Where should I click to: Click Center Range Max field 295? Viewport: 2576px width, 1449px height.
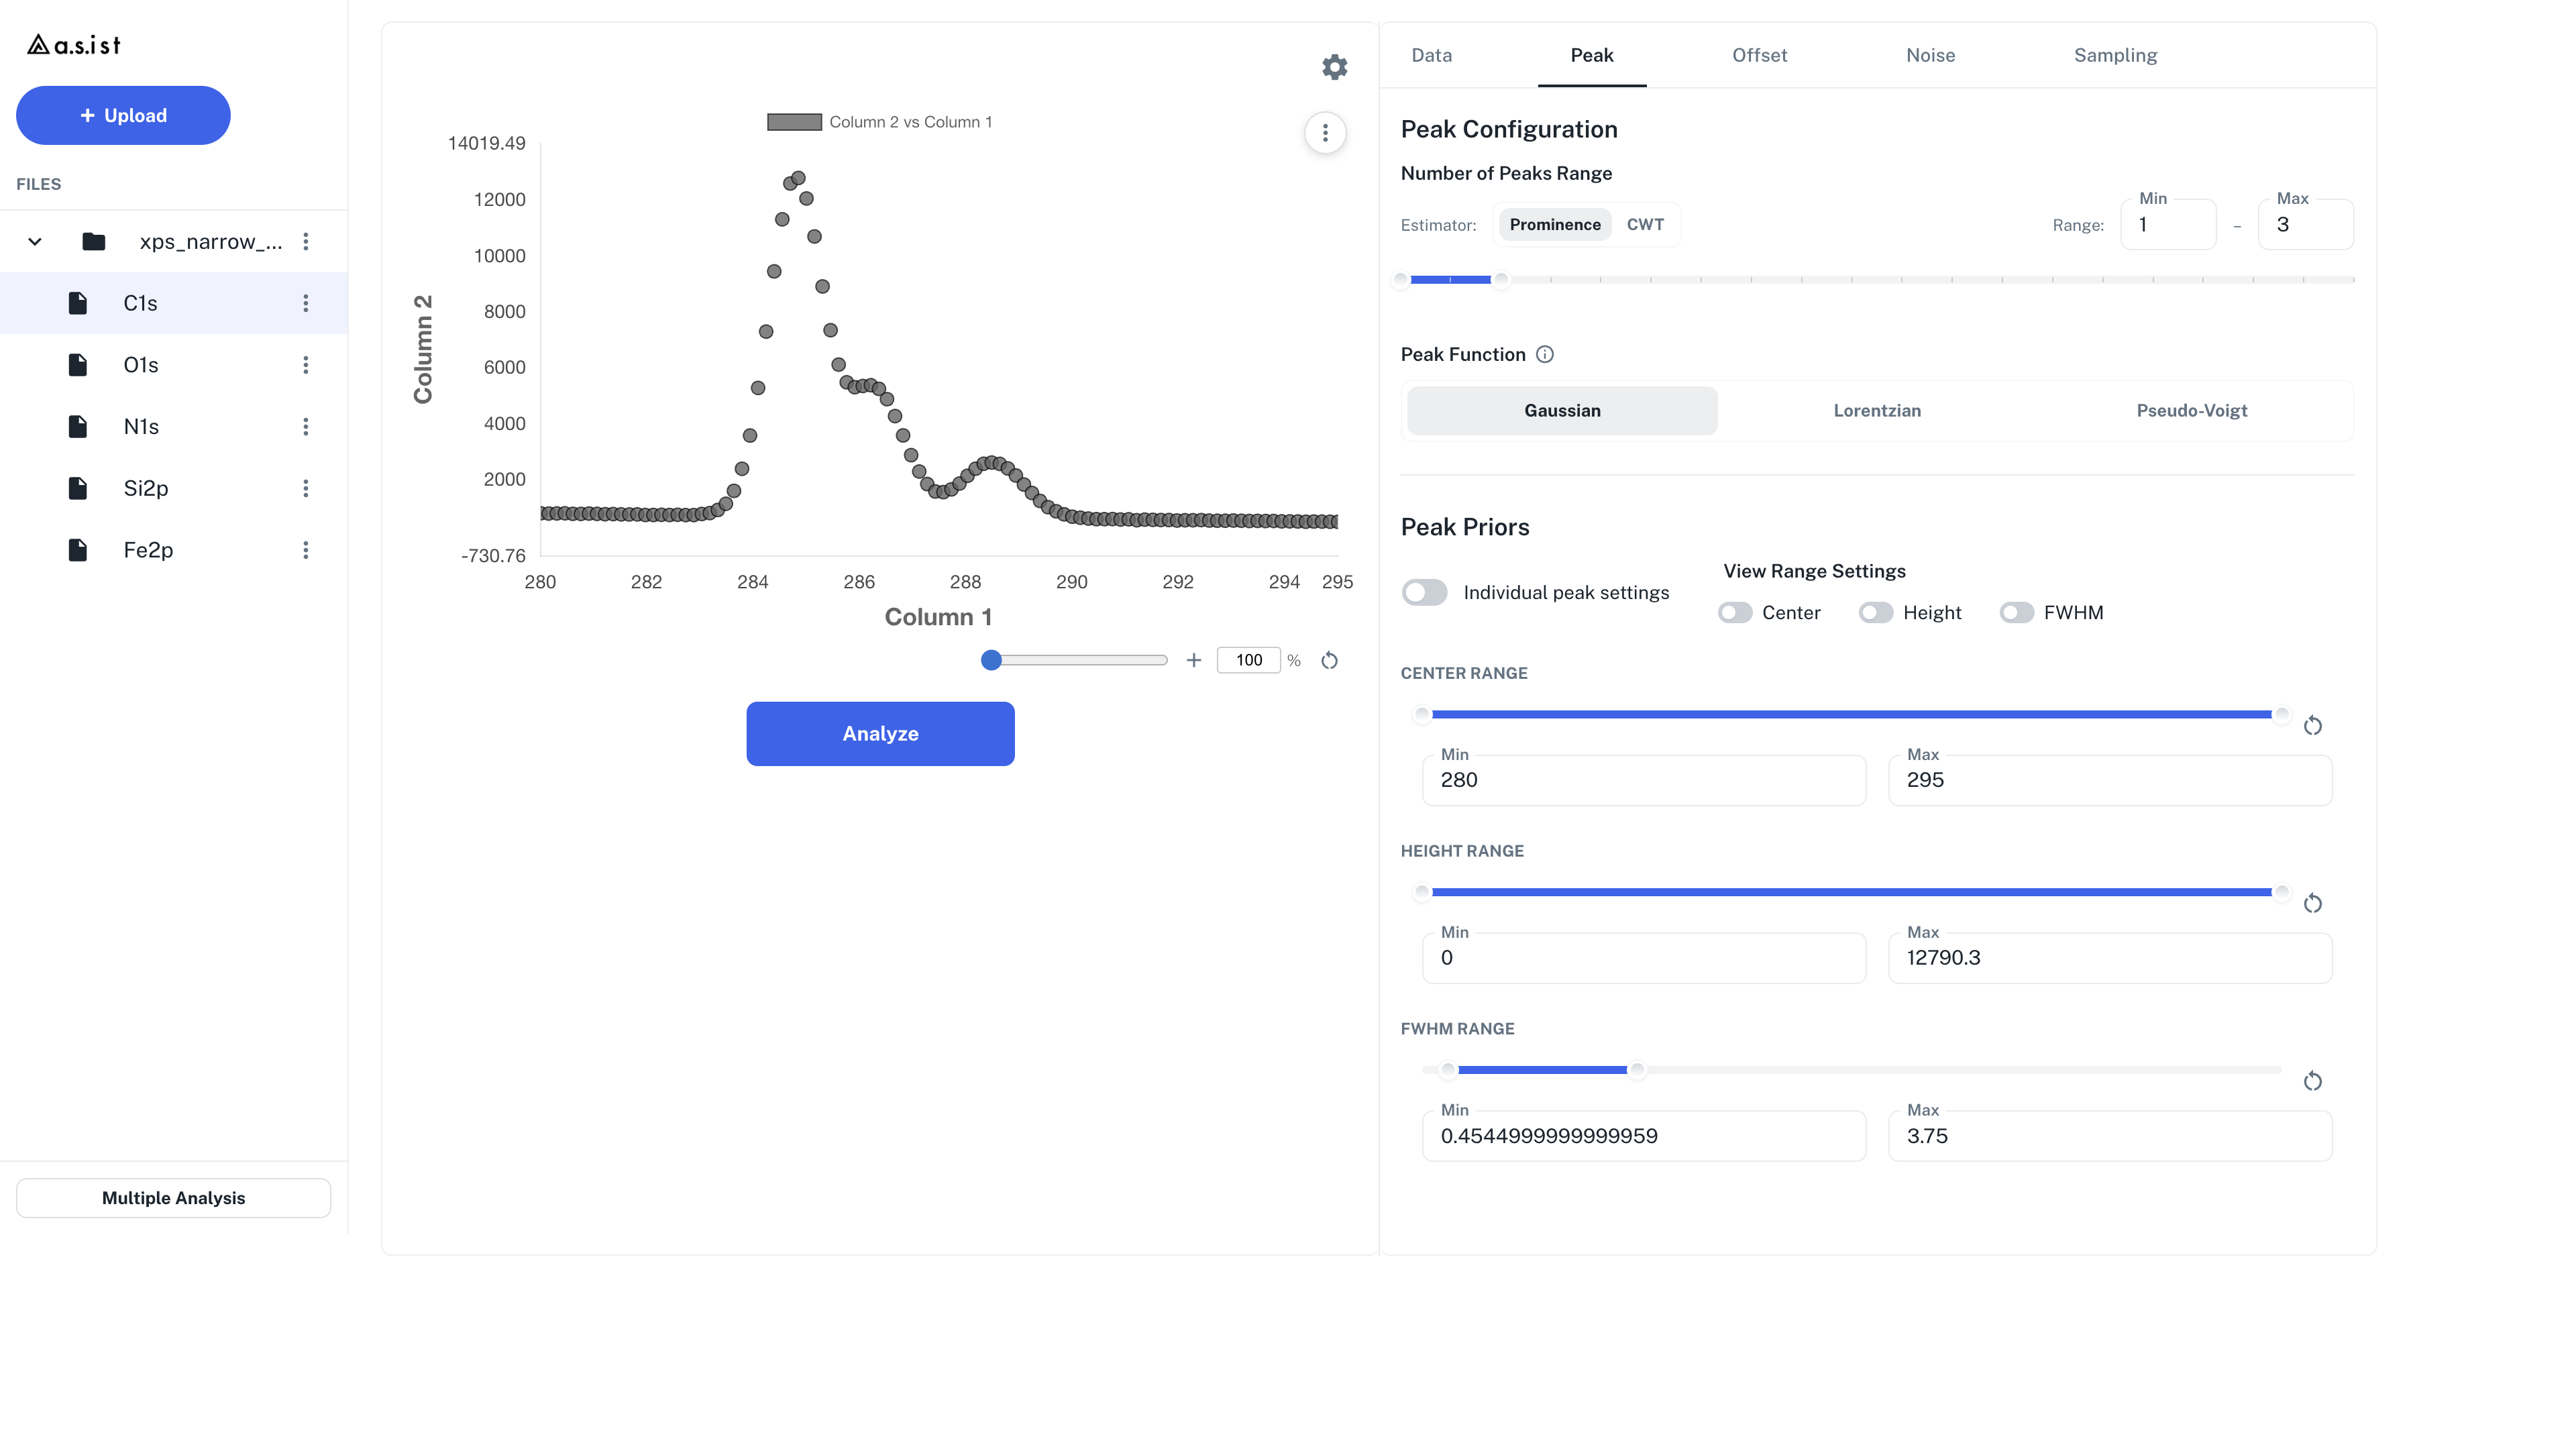click(x=2110, y=780)
